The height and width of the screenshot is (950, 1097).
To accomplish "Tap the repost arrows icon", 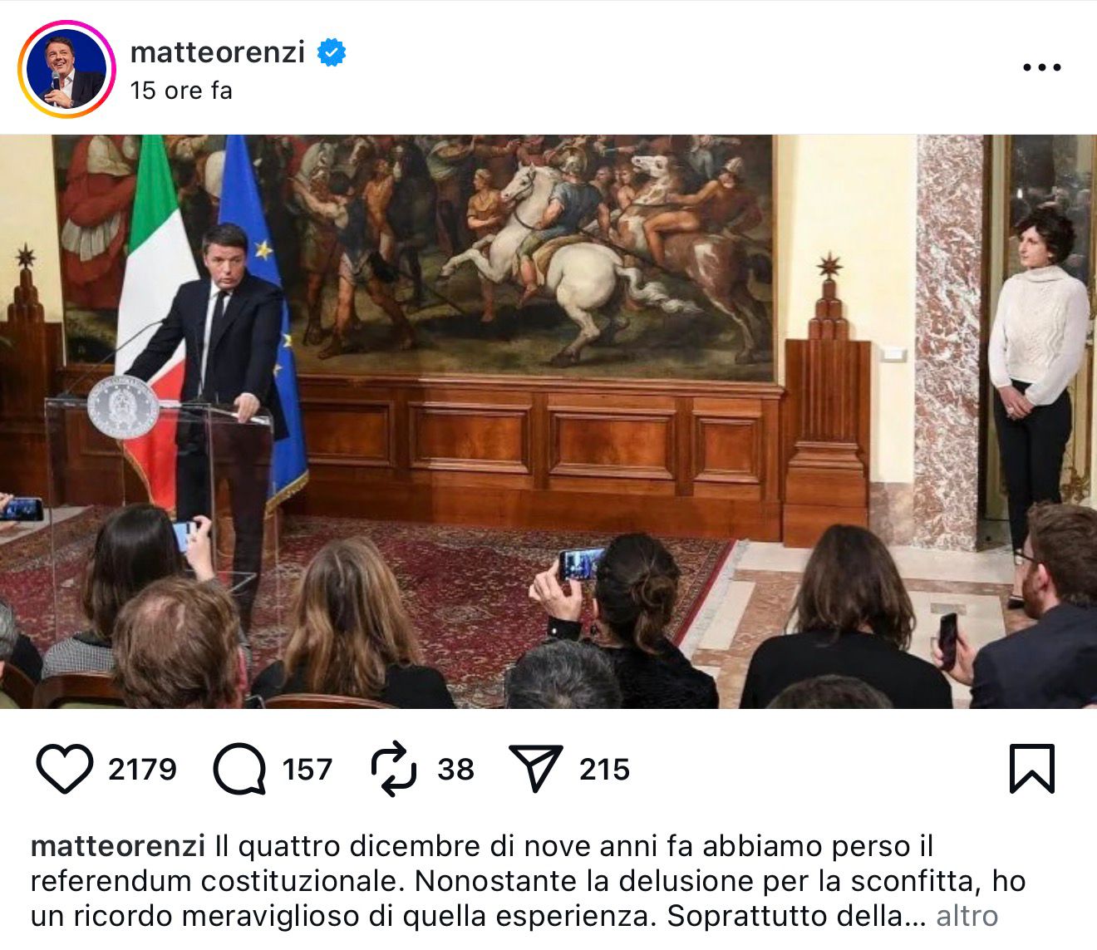I will [393, 769].
